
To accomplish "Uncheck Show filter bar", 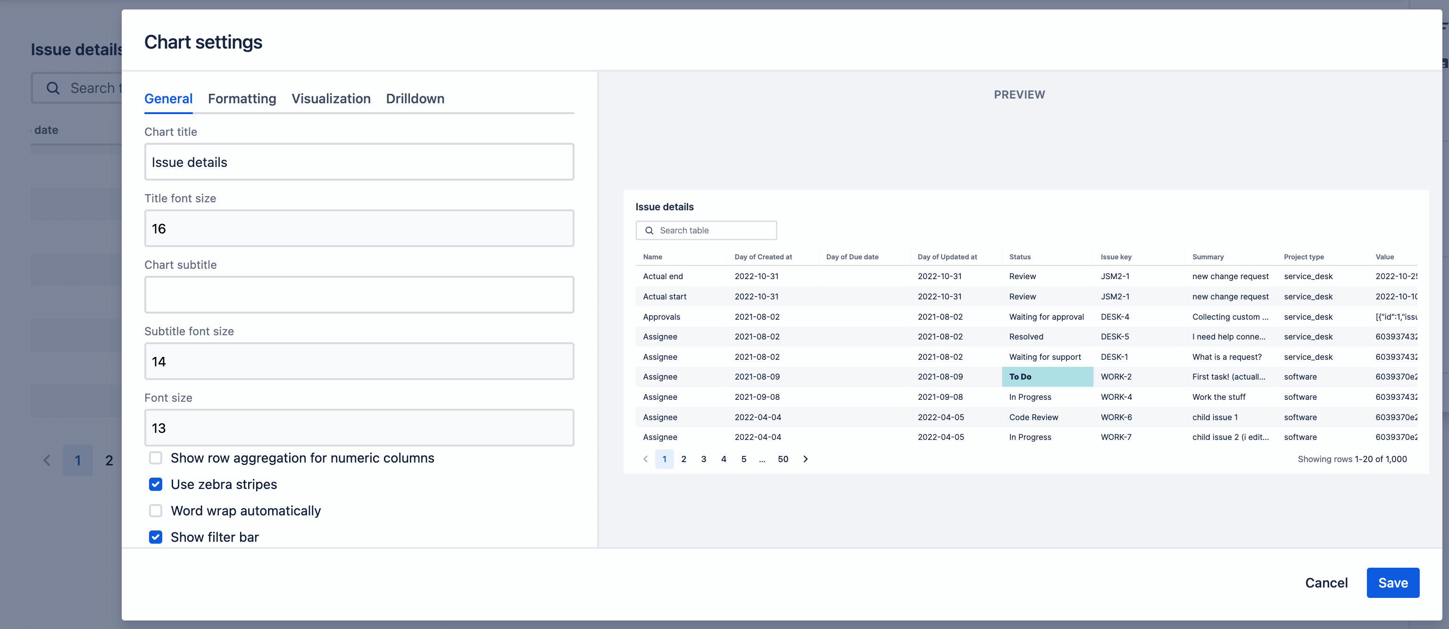I will tap(155, 537).
